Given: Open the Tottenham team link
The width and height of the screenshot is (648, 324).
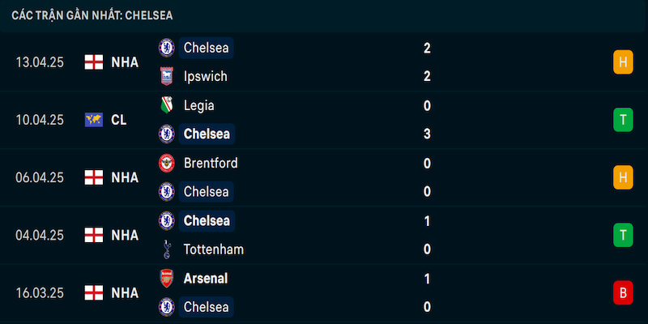Looking at the screenshot, I should click(214, 249).
